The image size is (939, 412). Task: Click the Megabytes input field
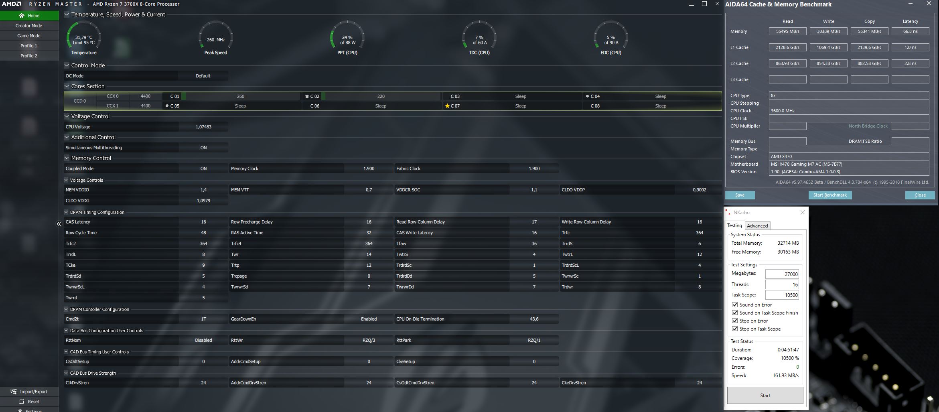782,274
